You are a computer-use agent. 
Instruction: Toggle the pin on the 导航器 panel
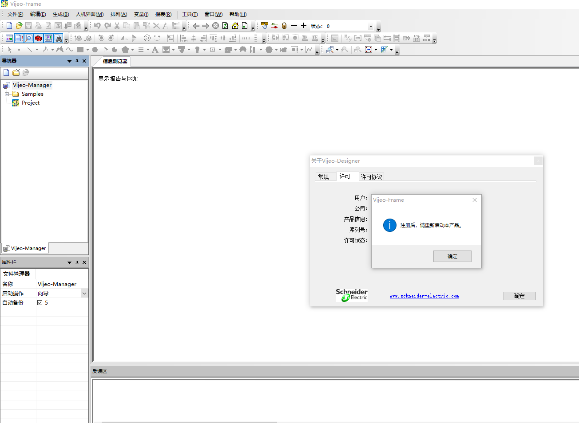[x=77, y=61]
